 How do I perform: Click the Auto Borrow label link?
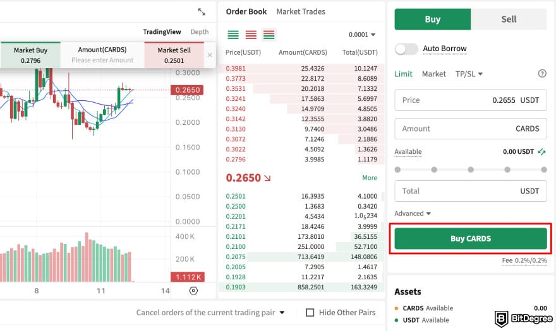point(445,49)
